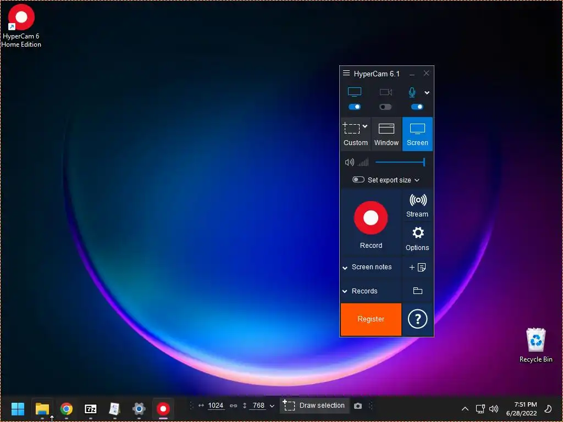Take a screenshot with the camera icon
The height and width of the screenshot is (422, 563).
(358, 406)
